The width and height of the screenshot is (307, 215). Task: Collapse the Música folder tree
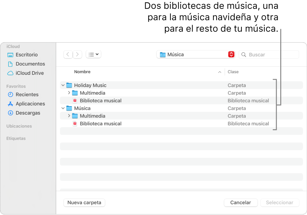[63, 108]
